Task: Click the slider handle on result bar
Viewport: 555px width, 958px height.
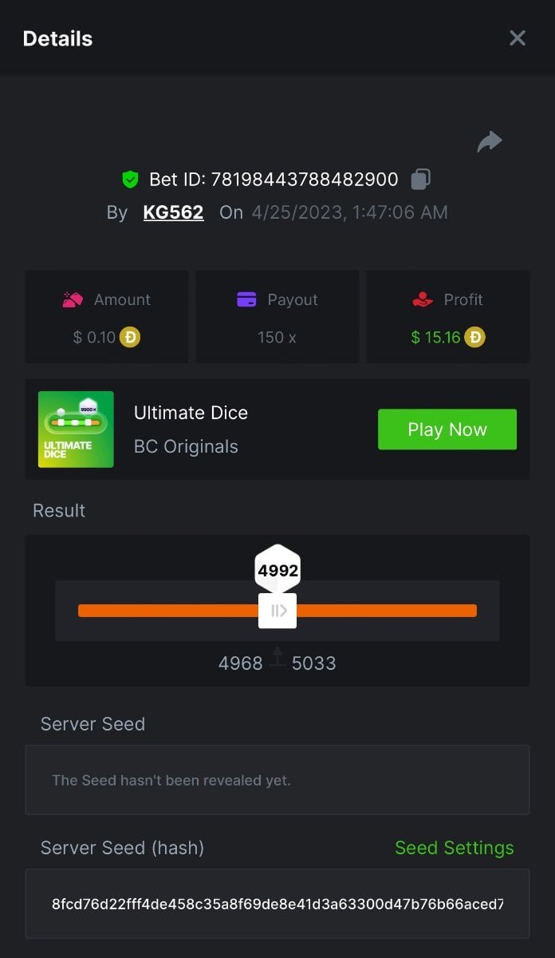Action: 277,612
